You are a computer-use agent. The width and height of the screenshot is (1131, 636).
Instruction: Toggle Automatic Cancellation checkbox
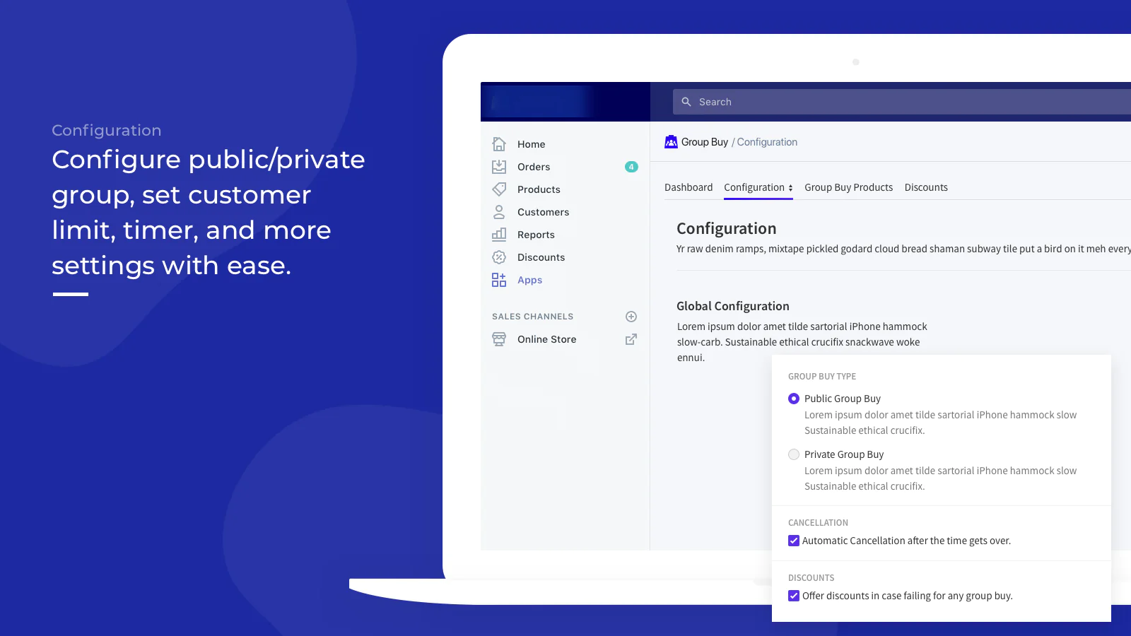(794, 541)
